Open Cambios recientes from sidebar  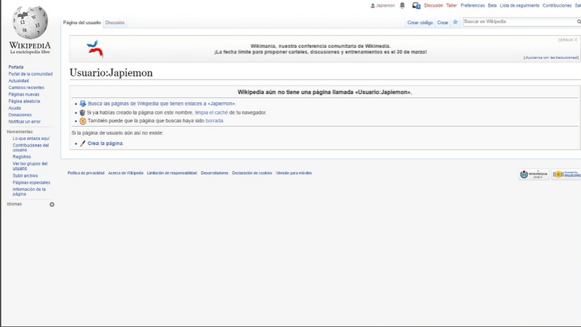pos(26,88)
